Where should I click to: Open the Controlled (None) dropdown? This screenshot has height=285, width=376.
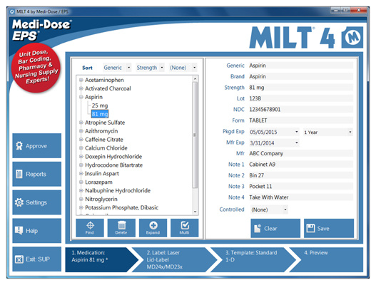coord(285,209)
